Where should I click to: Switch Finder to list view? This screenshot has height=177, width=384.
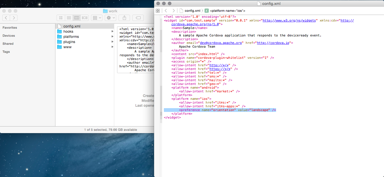69,18
